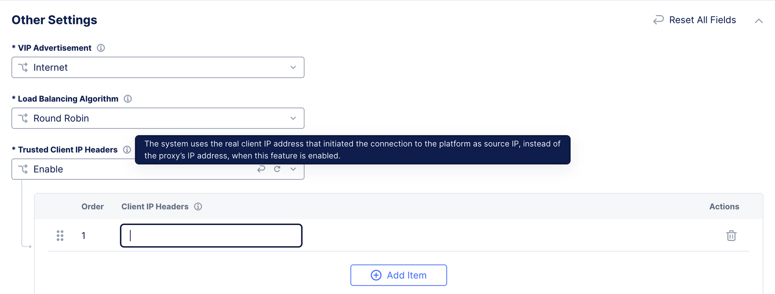Open the Trusted Client IP Headers dropdown

click(x=293, y=169)
